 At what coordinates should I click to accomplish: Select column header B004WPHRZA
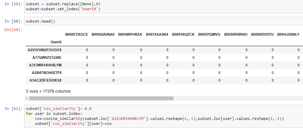(130, 35)
